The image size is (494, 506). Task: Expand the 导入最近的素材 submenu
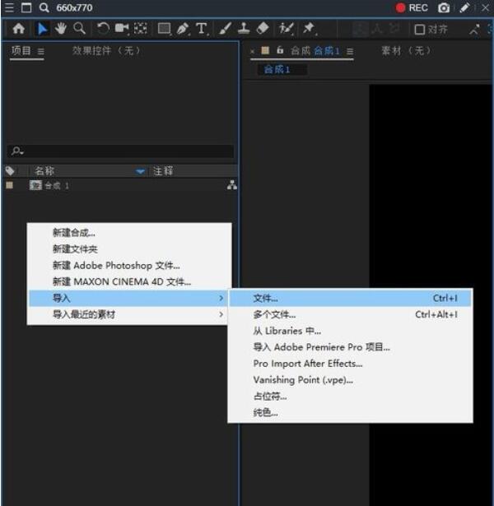click(x=129, y=314)
